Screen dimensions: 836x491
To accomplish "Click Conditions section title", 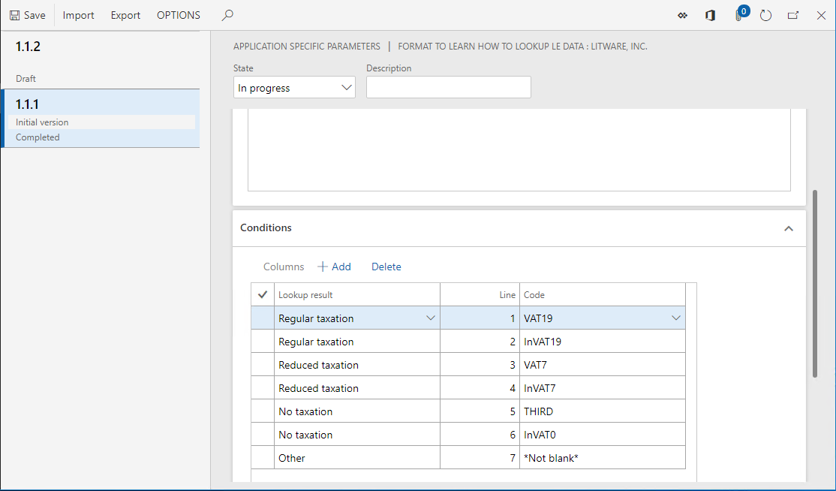I will coord(266,227).
